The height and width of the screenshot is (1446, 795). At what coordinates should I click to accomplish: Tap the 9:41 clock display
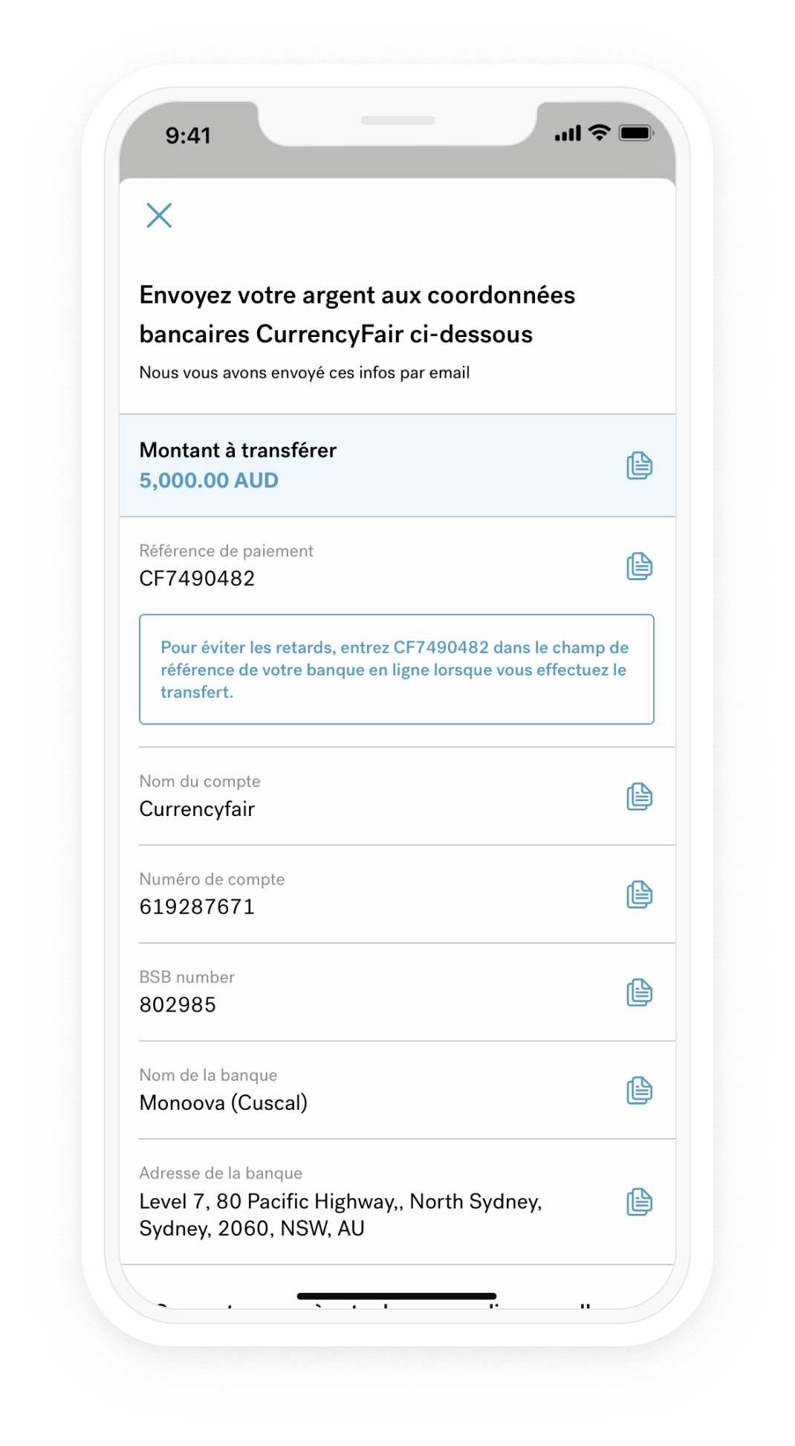[188, 135]
